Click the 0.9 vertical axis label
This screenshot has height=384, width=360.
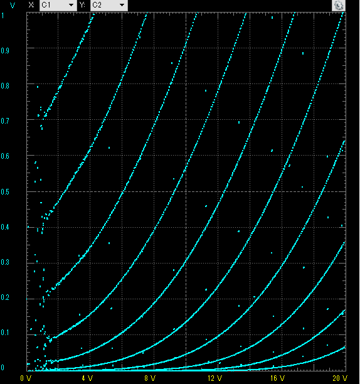click(x=5, y=51)
